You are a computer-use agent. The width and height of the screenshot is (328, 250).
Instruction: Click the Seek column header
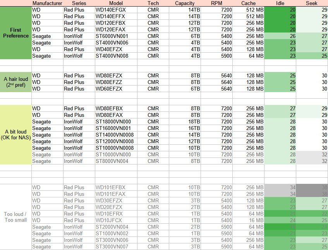coord(312,3)
